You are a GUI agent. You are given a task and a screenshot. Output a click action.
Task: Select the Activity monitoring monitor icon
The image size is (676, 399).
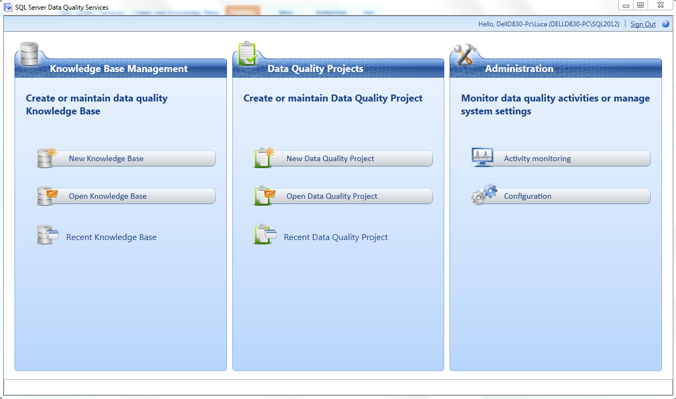click(x=481, y=157)
